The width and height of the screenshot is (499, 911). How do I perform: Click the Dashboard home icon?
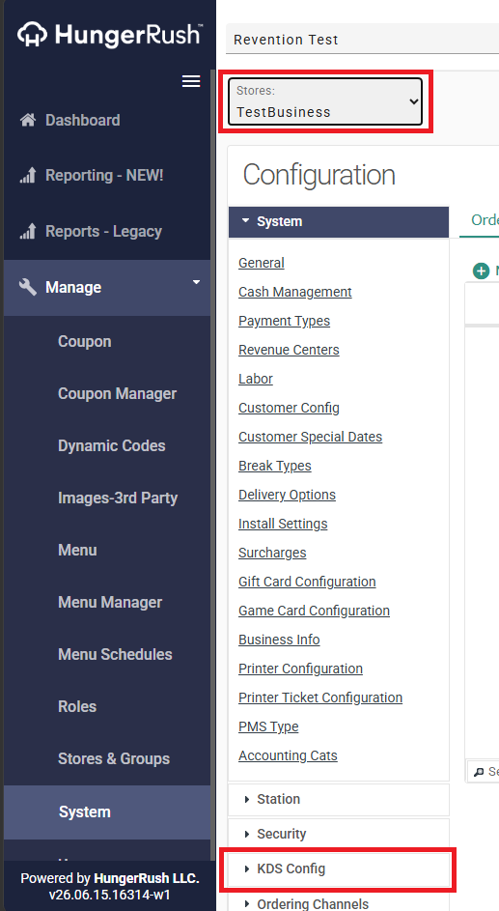(x=27, y=120)
